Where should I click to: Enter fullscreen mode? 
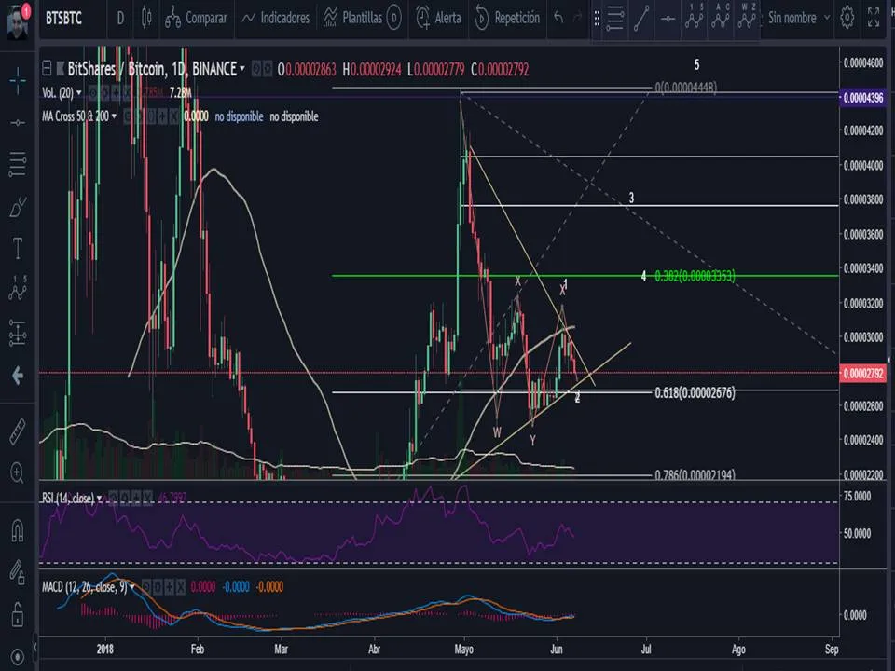(874, 18)
